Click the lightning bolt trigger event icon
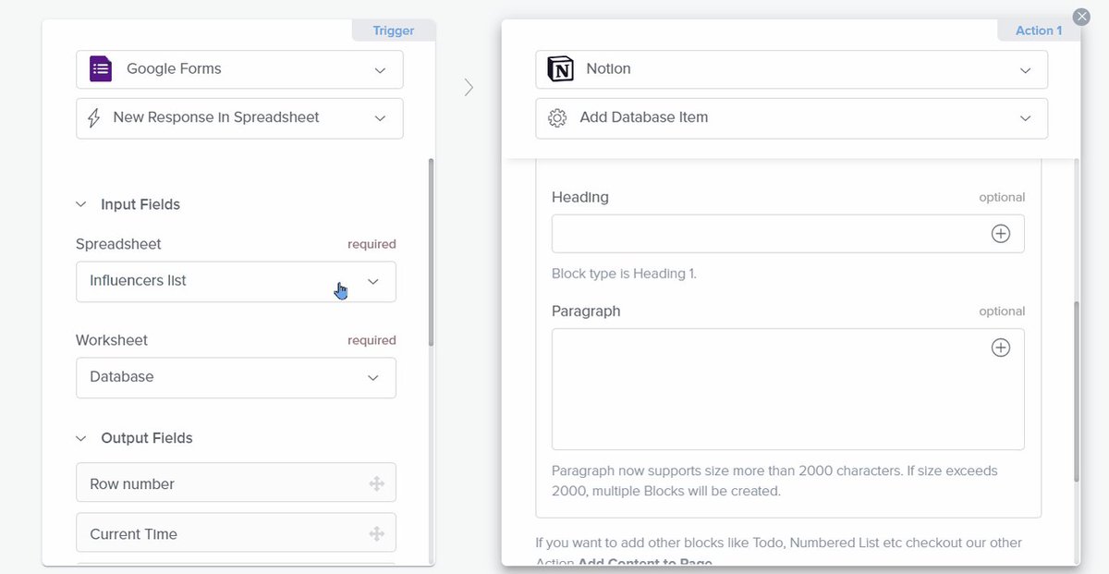The image size is (1109, 574). (x=93, y=118)
